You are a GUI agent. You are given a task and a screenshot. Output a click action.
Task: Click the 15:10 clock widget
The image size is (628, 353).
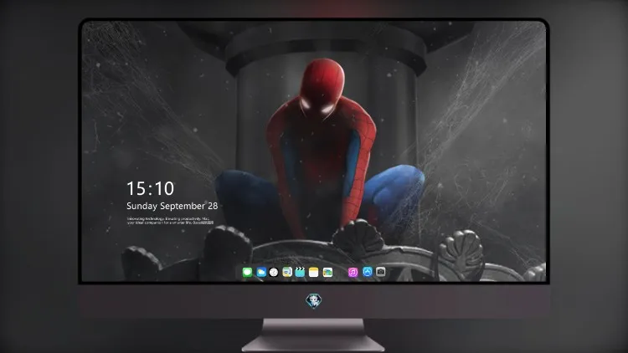click(150, 188)
